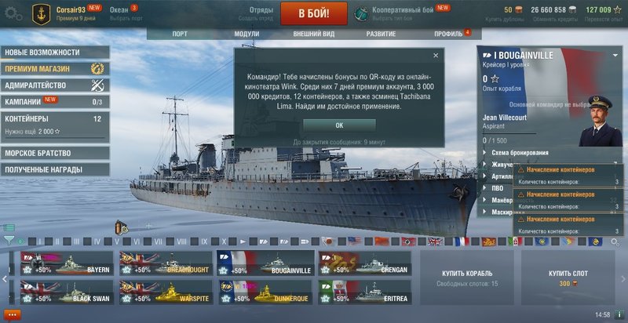Image resolution: width=628 pixels, height=323 pixels.
Task: Click the red В БОЙ! button
Action: (x=314, y=13)
